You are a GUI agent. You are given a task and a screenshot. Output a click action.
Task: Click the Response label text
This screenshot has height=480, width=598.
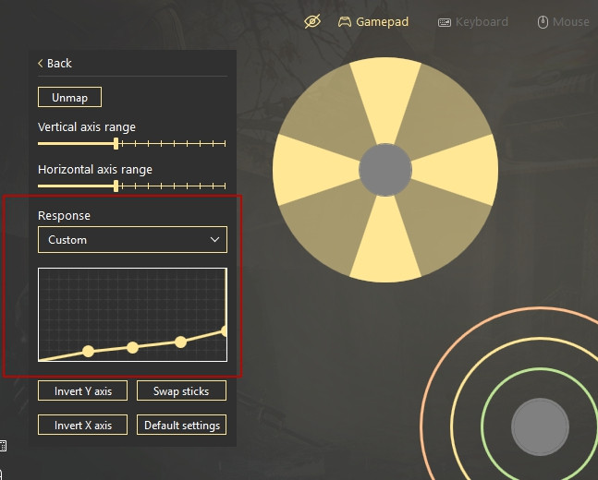coord(64,216)
